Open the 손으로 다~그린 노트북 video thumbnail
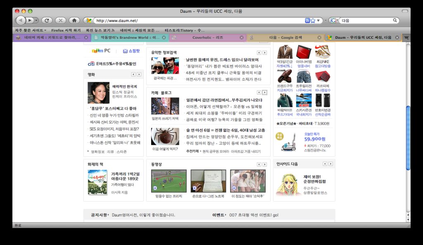This screenshot has width=423, height=245. 208,181
